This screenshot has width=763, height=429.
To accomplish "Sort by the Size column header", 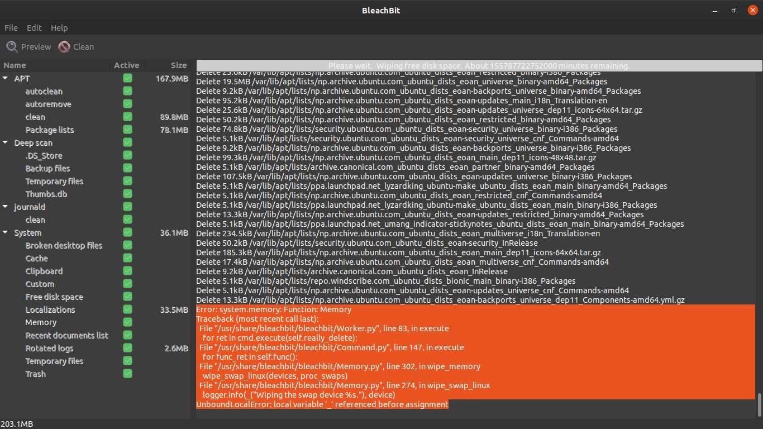I will click(168, 65).
